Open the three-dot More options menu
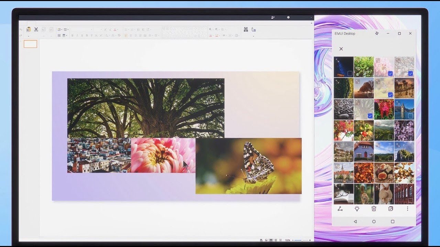The width and height of the screenshot is (440, 247). pyautogui.click(x=408, y=209)
